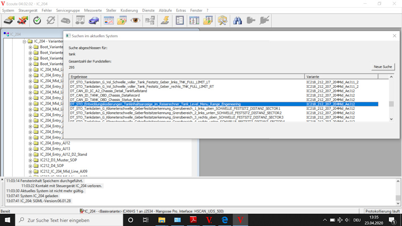This screenshot has height=226, width=402.
Task: Click the greyed-out circular arrows icon
Action: 51,20
